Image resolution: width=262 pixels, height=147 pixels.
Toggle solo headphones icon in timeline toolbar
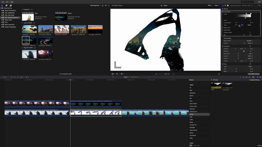coord(246,77)
